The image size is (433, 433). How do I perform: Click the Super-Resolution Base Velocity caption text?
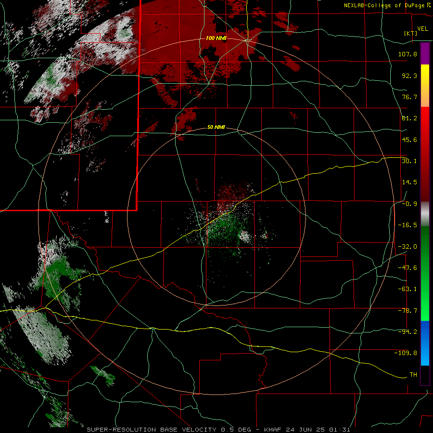(218, 430)
